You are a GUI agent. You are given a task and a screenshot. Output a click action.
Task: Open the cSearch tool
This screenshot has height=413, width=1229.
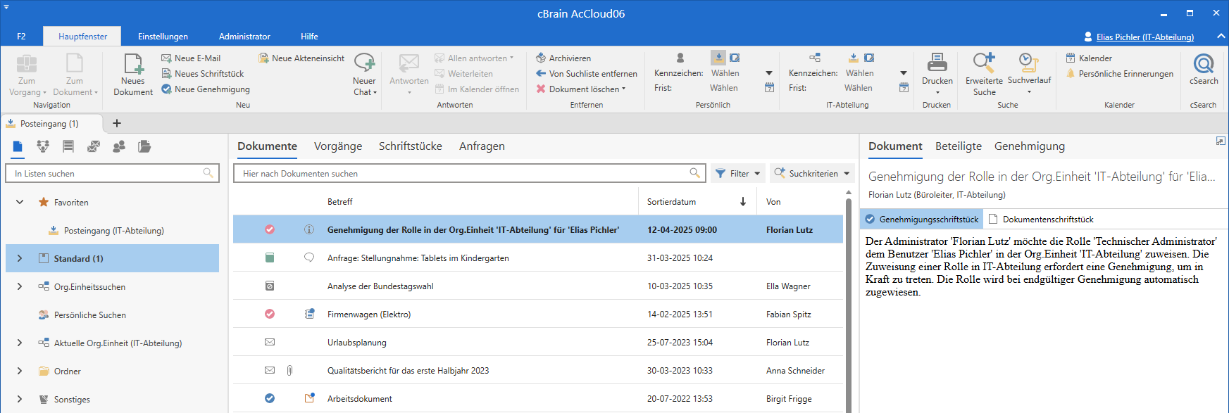pyautogui.click(x=1203, y=65)
